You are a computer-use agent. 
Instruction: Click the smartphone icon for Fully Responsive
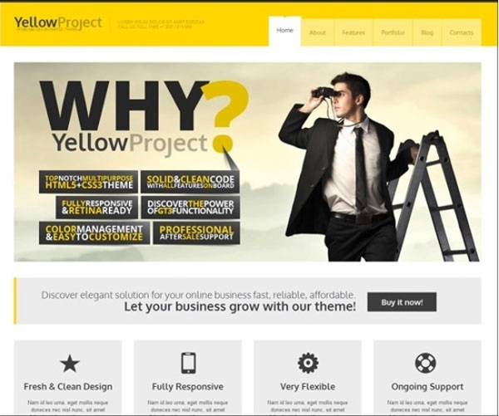pyautogui.click(x=189, y=363)
